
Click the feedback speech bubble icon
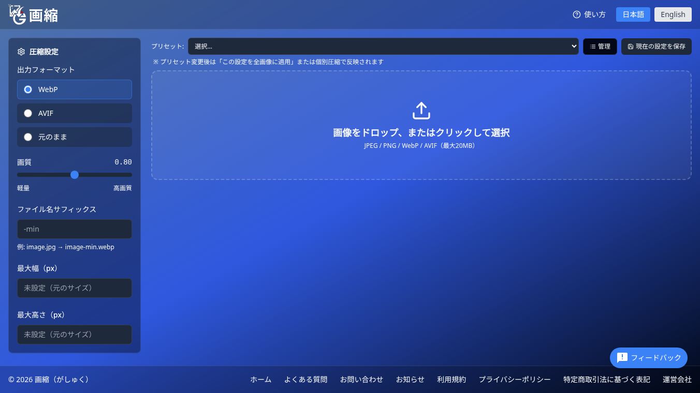pyautogui.click(x=622, y=358)
